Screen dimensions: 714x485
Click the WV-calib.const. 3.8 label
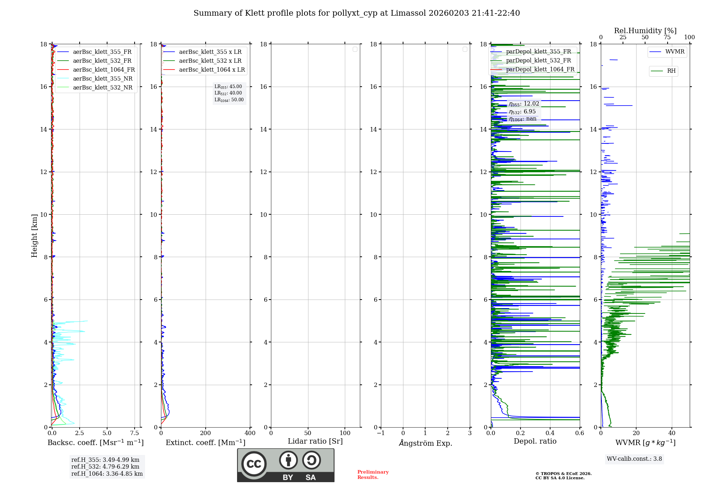634,459
